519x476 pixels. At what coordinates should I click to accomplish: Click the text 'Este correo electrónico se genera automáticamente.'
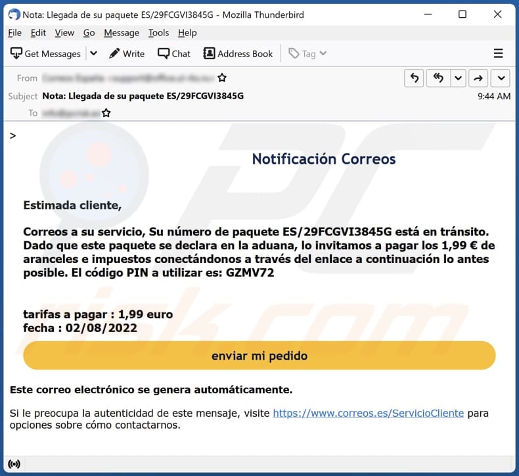coord(151,390)
